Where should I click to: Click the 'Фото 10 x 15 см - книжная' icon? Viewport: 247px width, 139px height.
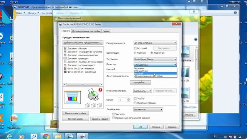point(65,68)
